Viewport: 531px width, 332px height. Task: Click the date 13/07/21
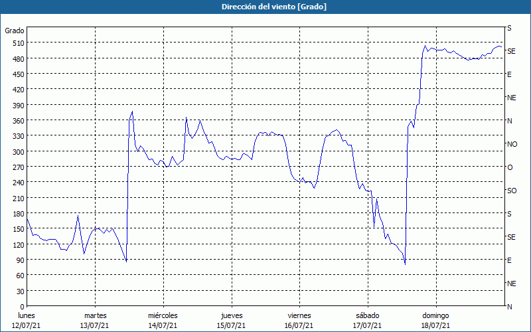[x=94, y=325]
